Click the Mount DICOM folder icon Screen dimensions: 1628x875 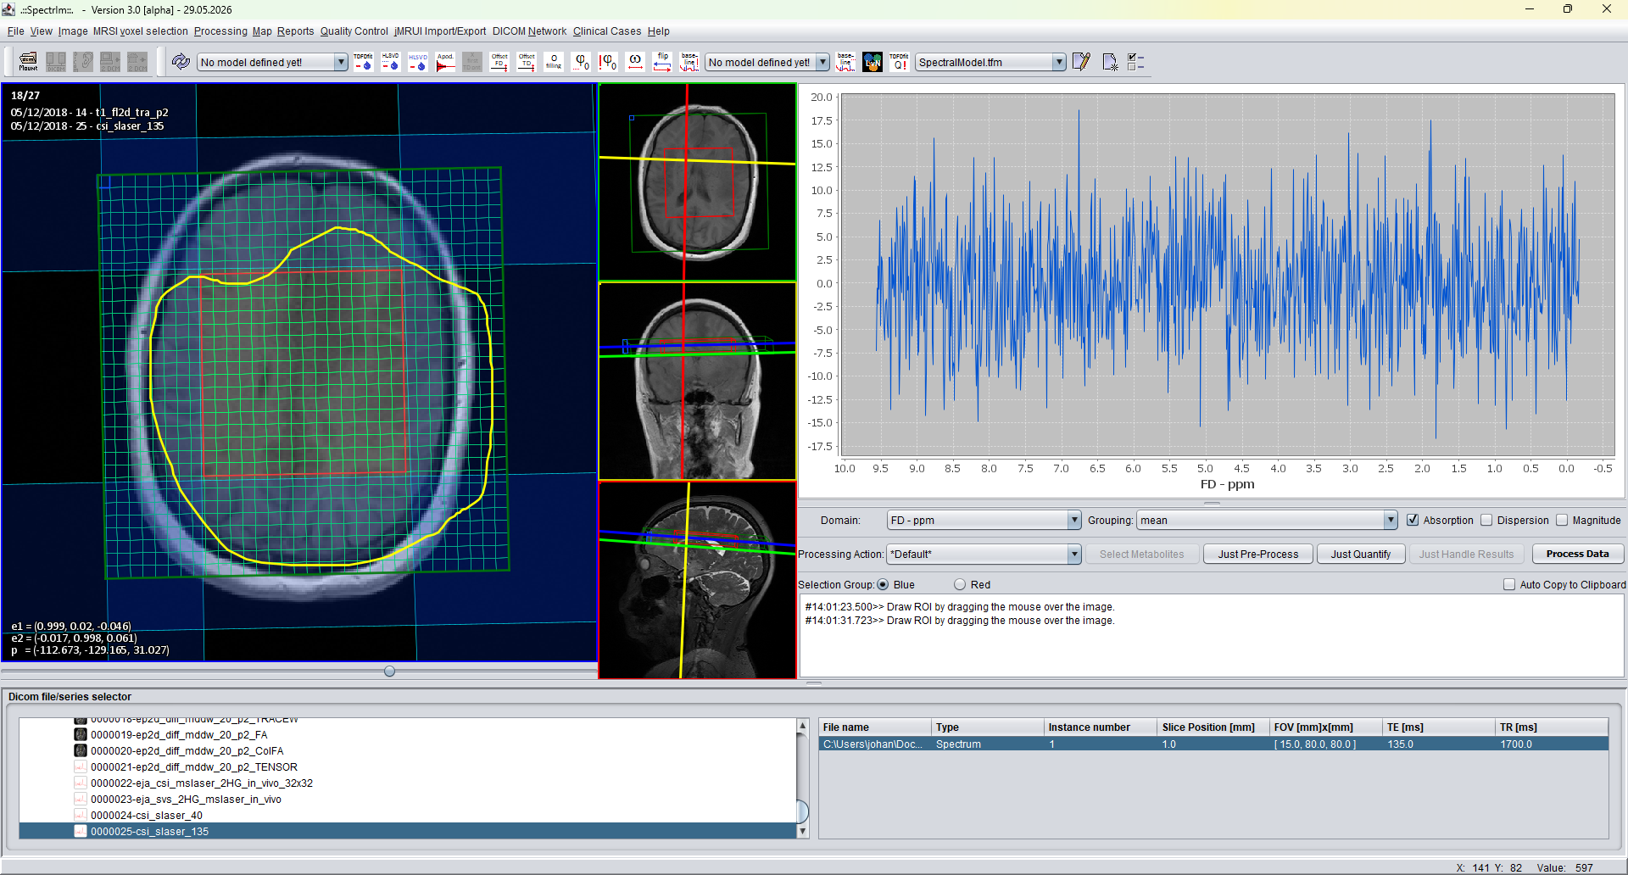pos(28,62)
